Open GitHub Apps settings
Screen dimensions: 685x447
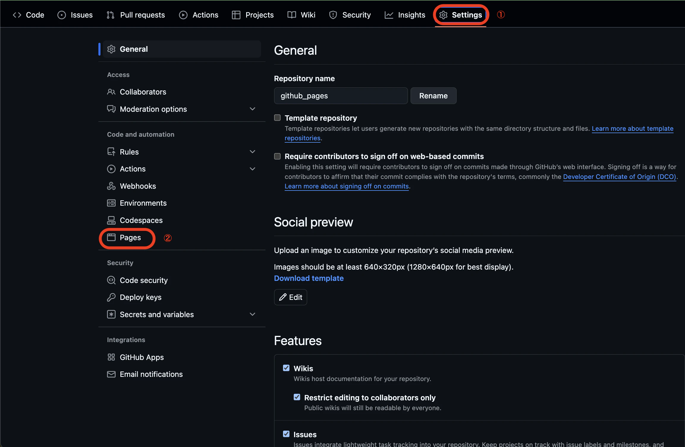click(182, 357)
